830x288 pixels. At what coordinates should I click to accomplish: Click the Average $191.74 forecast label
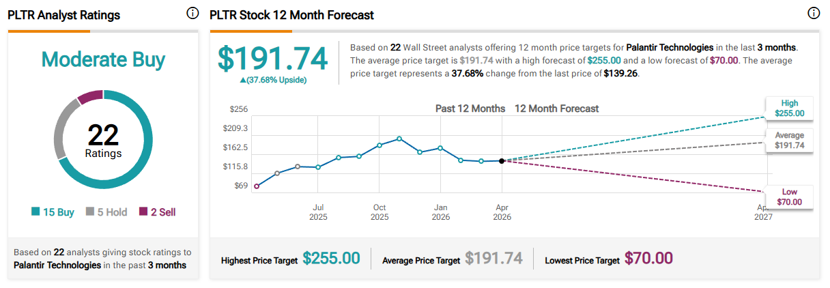pyautogui.click(x=789, y=141)
